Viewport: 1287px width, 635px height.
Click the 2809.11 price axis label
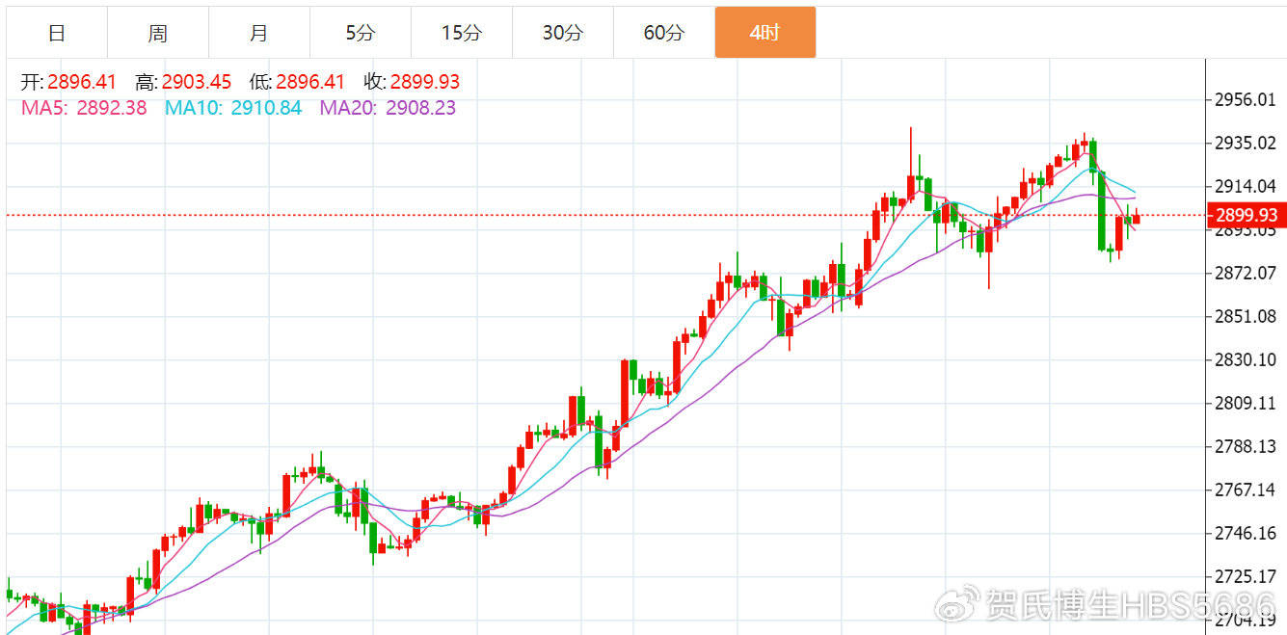[1246, 404]
